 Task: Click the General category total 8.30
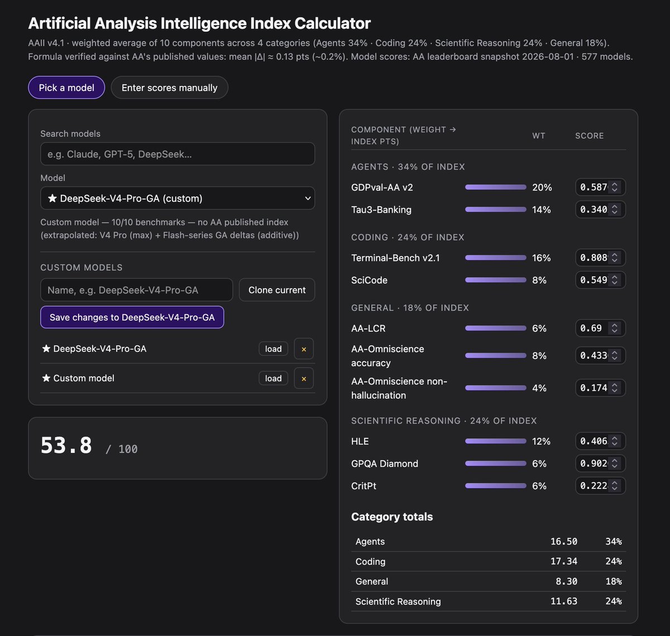pyautogui.click(x=566, y=581)
